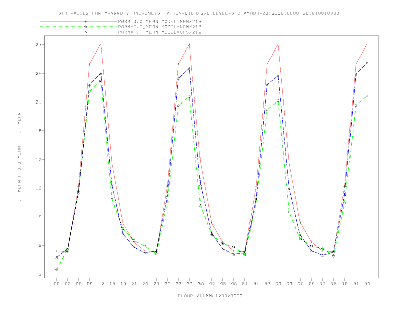Click y-axis tick label 6
The height and width of the screenshot is (309, 400).
41,245
